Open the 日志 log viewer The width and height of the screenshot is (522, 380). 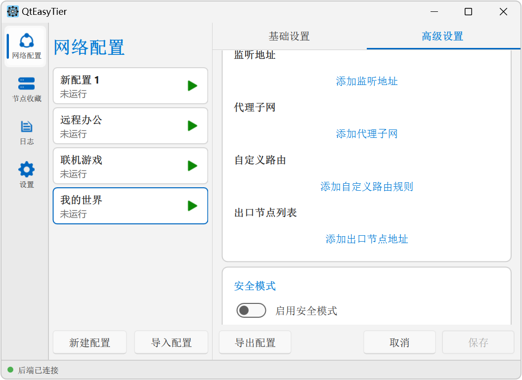coord(27,132)
